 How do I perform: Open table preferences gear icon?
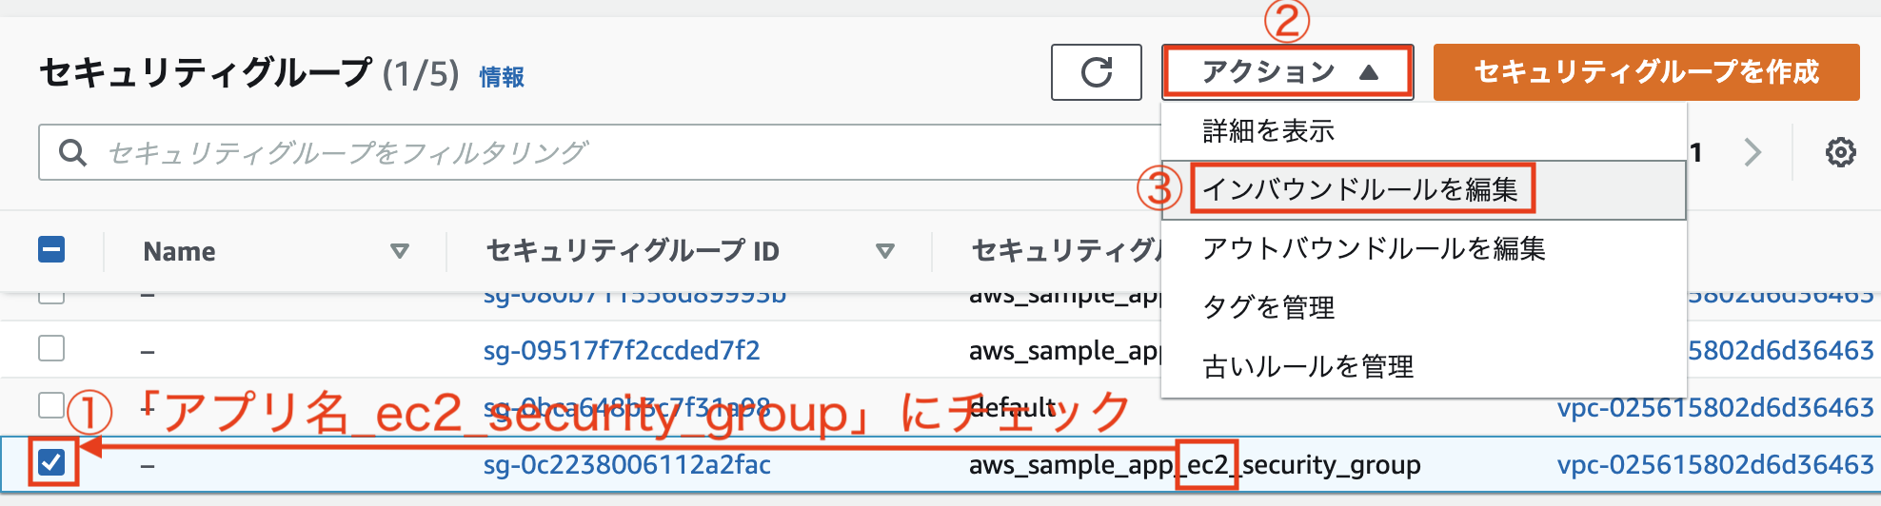pyautogui.click(x=1840, y=152)
